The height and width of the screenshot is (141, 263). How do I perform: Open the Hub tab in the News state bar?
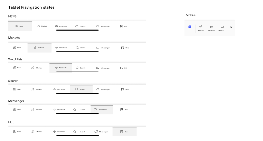[124, 26]
